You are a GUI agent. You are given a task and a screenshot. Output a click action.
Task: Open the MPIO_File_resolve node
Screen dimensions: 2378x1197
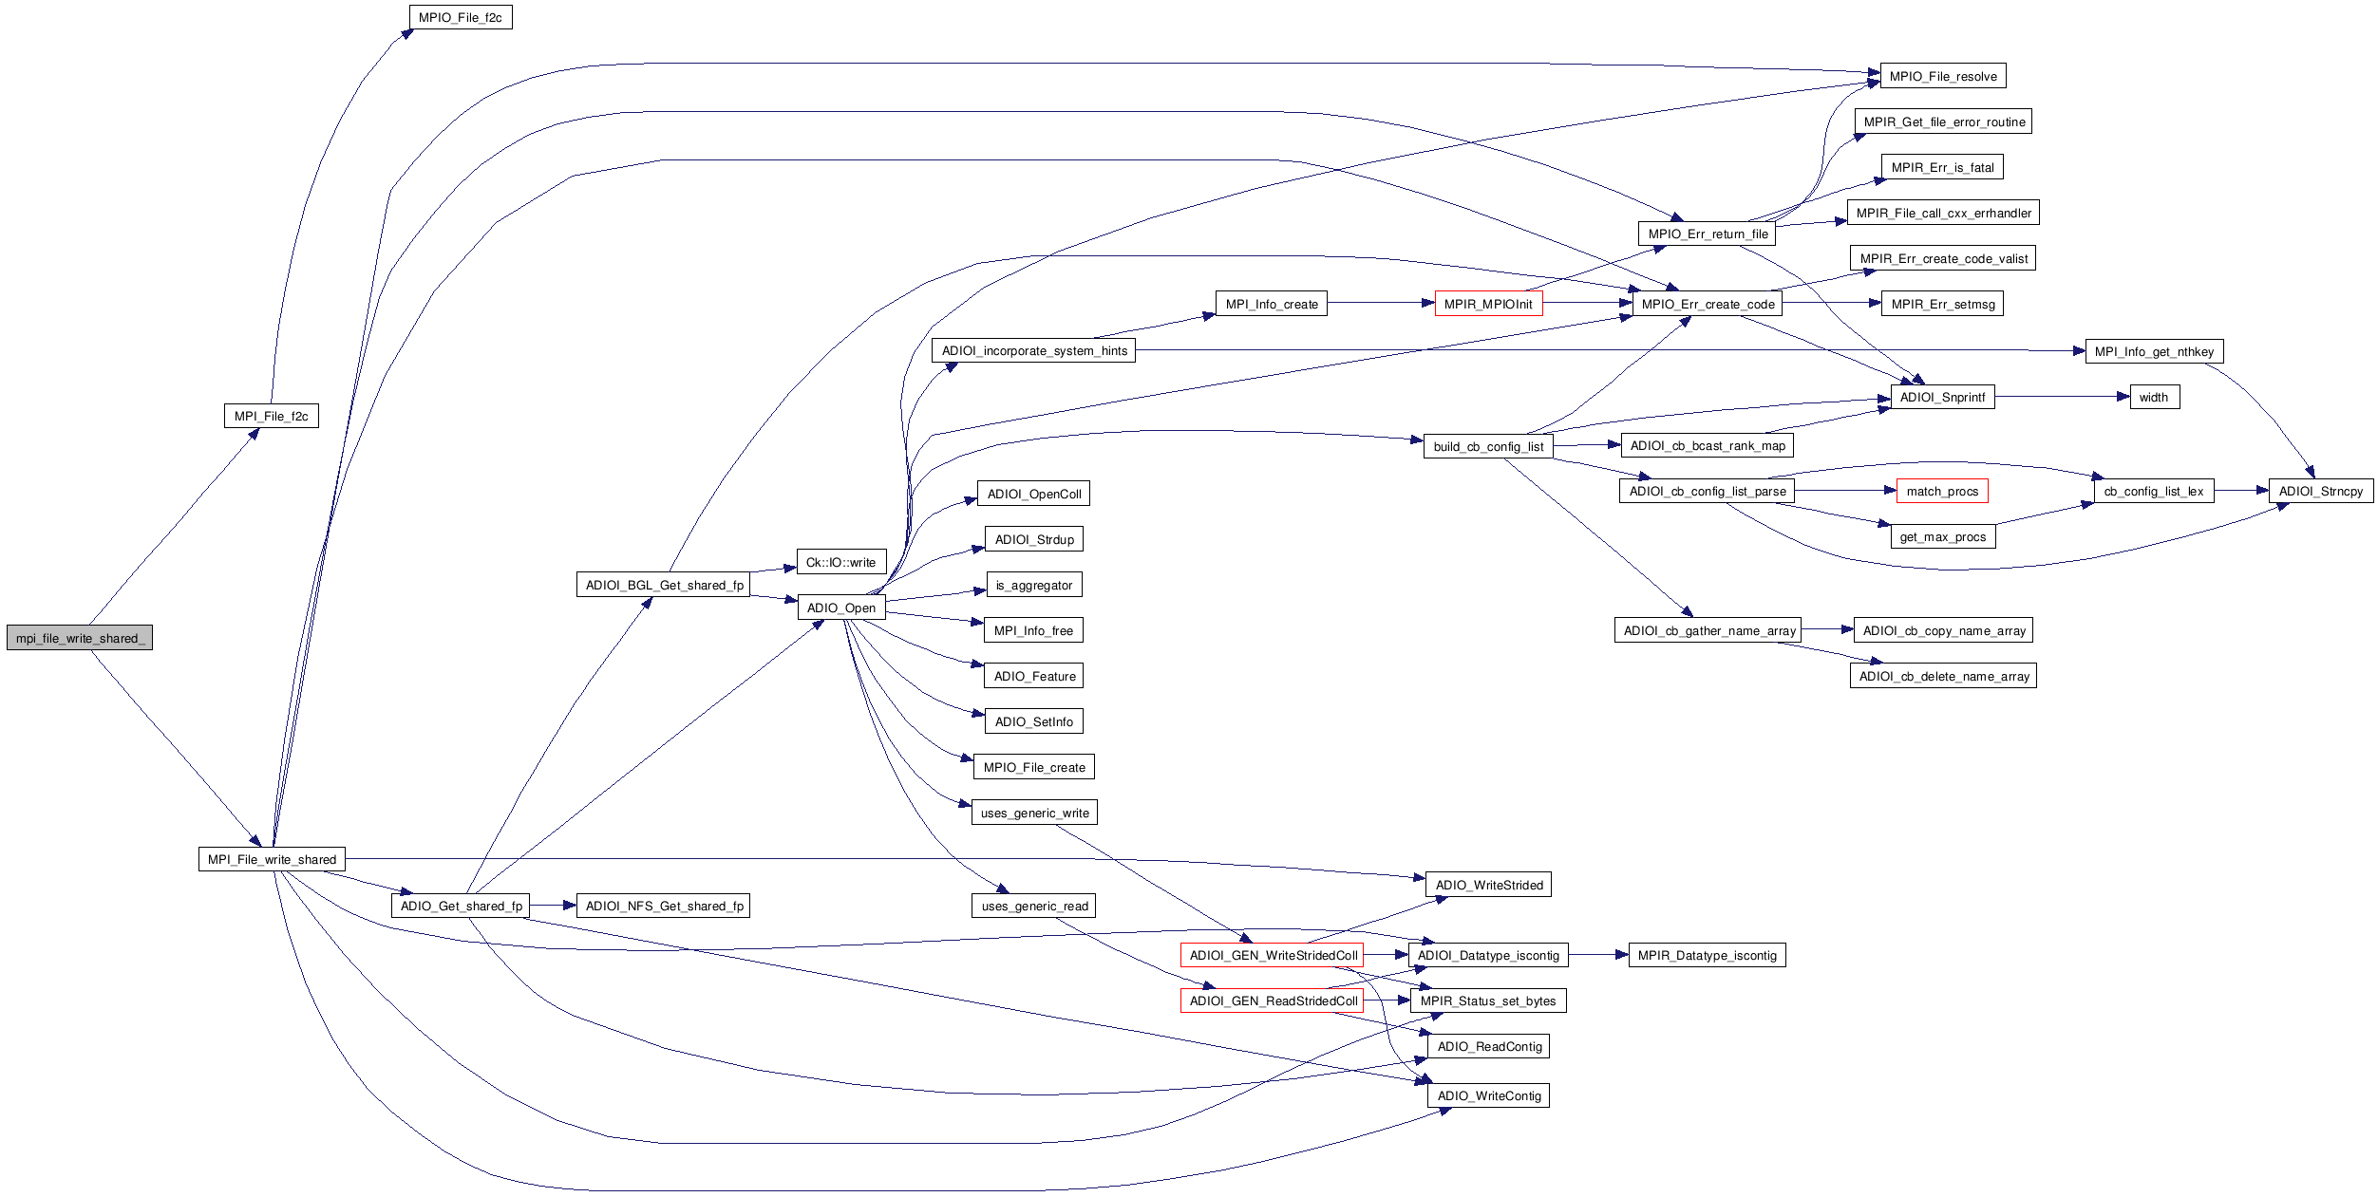pos(1942,76)
